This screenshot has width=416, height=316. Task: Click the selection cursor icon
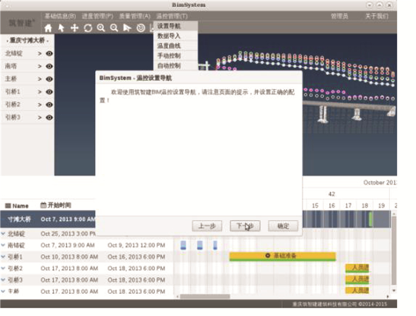click(x=127, y=28)
